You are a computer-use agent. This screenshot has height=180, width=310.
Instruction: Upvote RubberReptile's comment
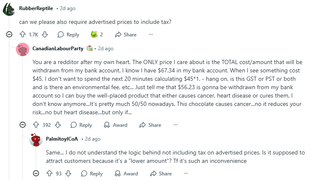point(23,34)
